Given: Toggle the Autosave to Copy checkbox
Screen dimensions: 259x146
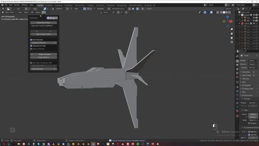Looking at the screenshot, I should click(31, 46).
